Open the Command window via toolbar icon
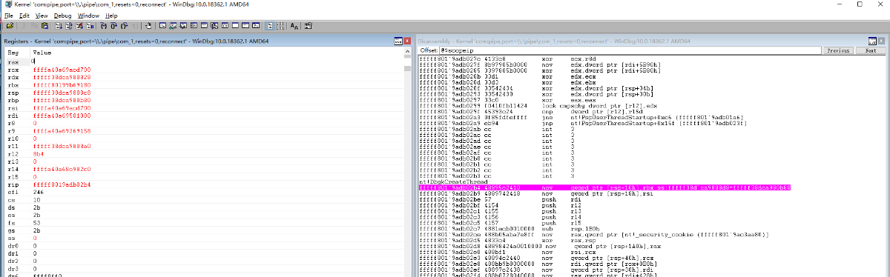 [162, 25]
